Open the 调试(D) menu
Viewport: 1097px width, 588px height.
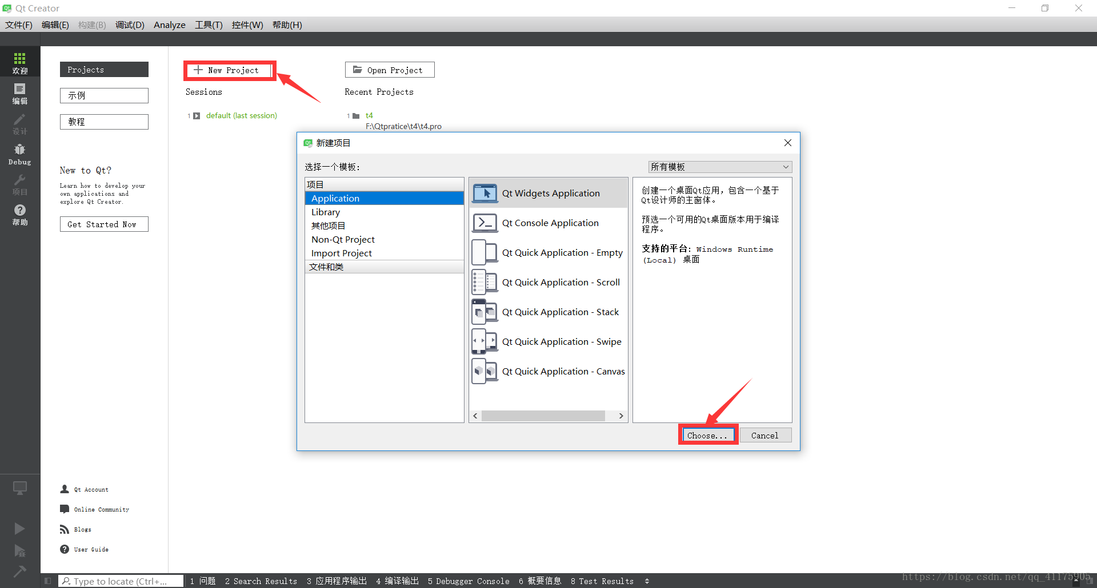(130, 25)
